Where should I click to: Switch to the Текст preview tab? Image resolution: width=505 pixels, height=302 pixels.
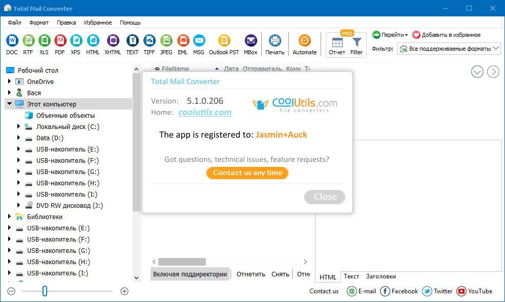click(x=351, y=276)
